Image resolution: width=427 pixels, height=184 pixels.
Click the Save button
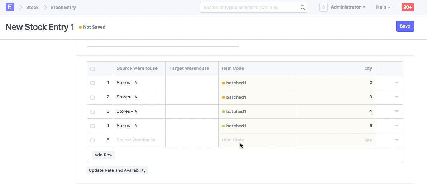(x=405, y=26)
